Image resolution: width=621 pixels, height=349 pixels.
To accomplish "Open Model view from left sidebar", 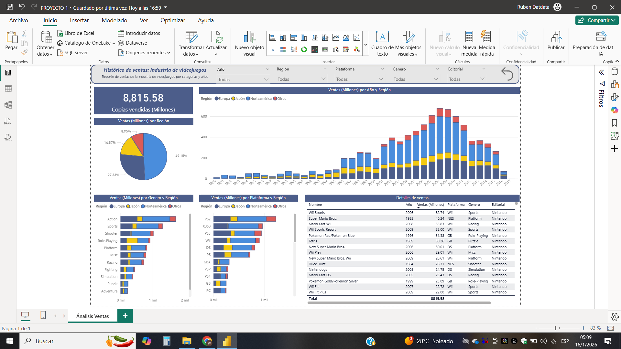I will pos(8,105).
